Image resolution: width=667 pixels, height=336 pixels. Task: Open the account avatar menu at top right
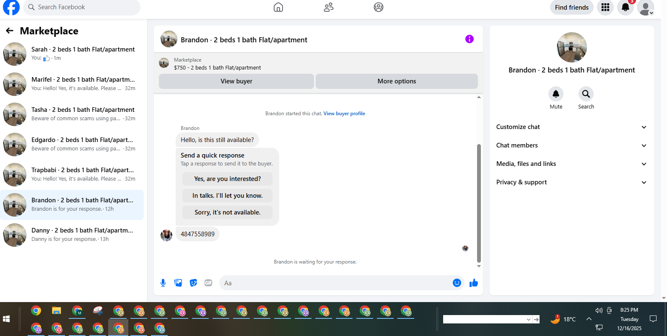pos(646,7)
